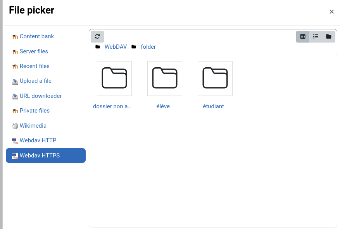Viewport: 340px width, 229px height.
Task: Open the Upload a file option
Action: pos(46,81)
